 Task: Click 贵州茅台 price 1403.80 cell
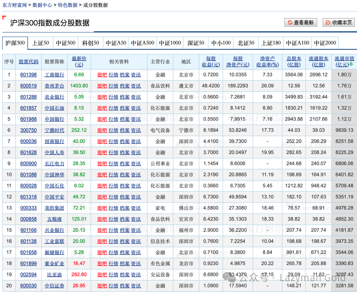(x=79, y=86)
